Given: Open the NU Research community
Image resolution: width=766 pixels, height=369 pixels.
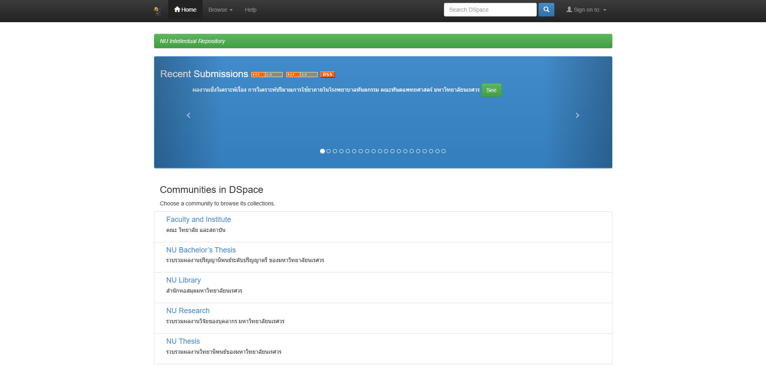Looking at the screenshot, I should [x=188, y=311].
